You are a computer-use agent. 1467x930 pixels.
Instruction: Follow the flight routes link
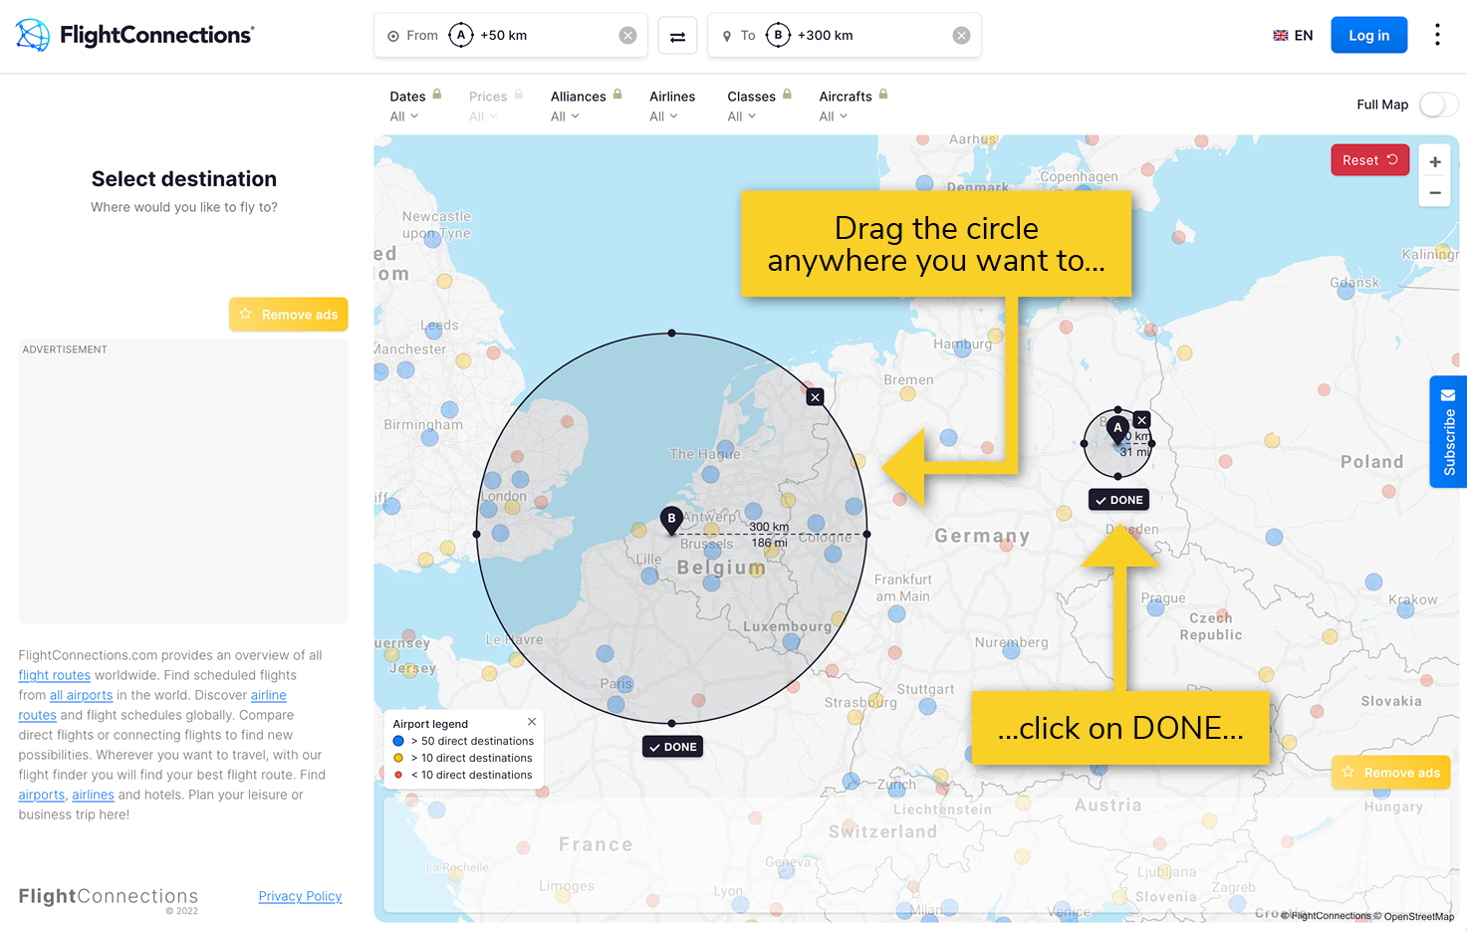click(54, 675)
